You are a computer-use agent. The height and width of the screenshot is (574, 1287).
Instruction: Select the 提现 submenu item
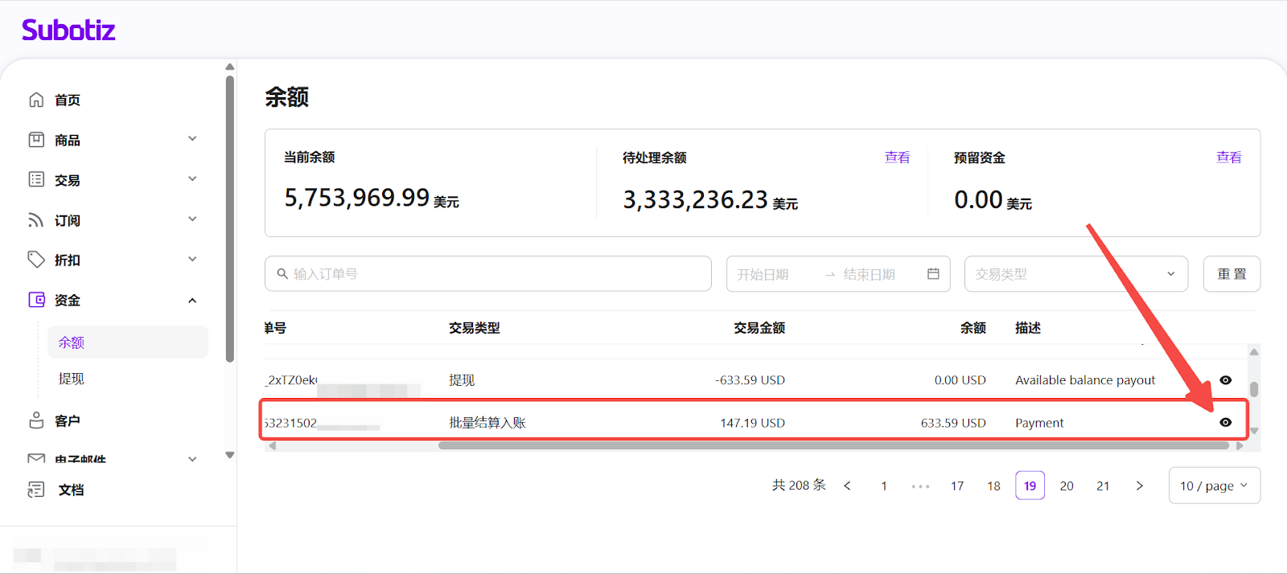[x=72, y=379]
